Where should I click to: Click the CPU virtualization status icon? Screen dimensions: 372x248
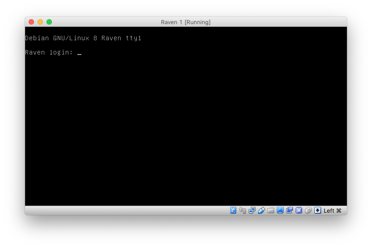pyautogui.click(x=299, y=210)
